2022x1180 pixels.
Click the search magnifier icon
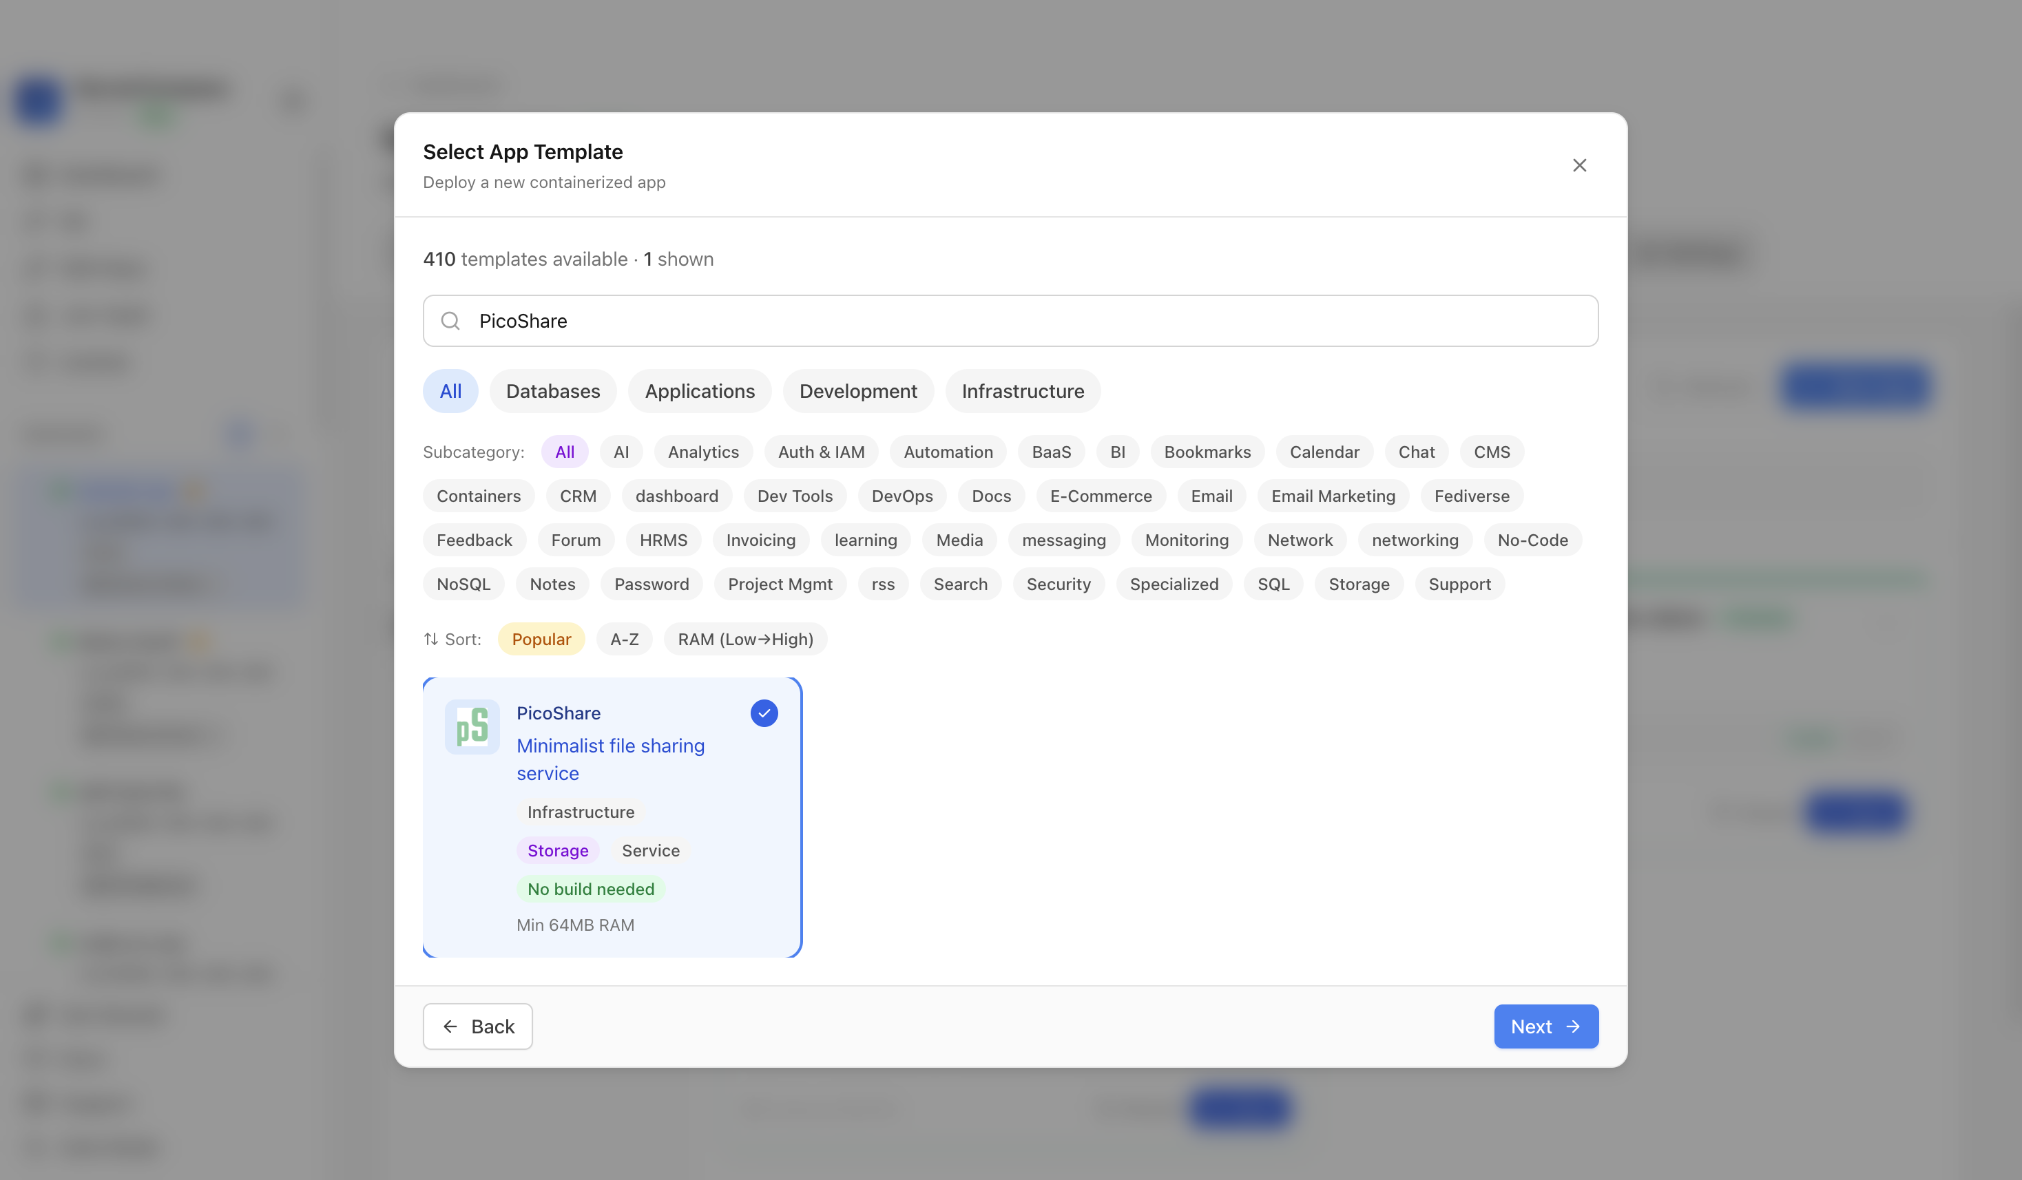(451, 321)
